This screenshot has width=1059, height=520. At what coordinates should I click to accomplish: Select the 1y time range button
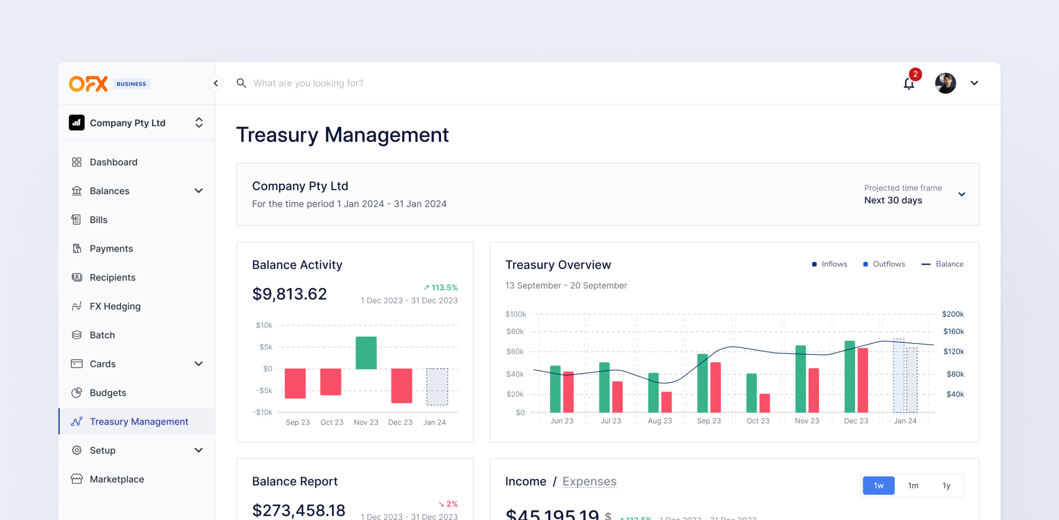click(946, 485)
